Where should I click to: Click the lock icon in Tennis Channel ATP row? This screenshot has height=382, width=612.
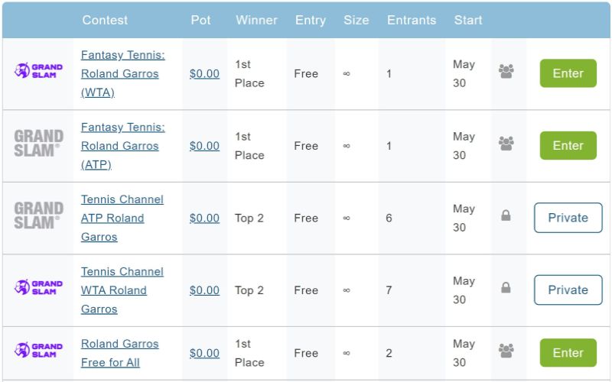[506, 215]
